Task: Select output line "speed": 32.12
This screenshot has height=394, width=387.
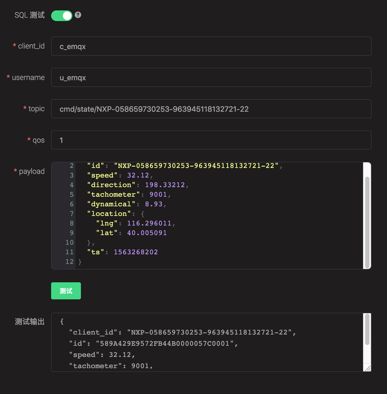Action: point(102,355)
